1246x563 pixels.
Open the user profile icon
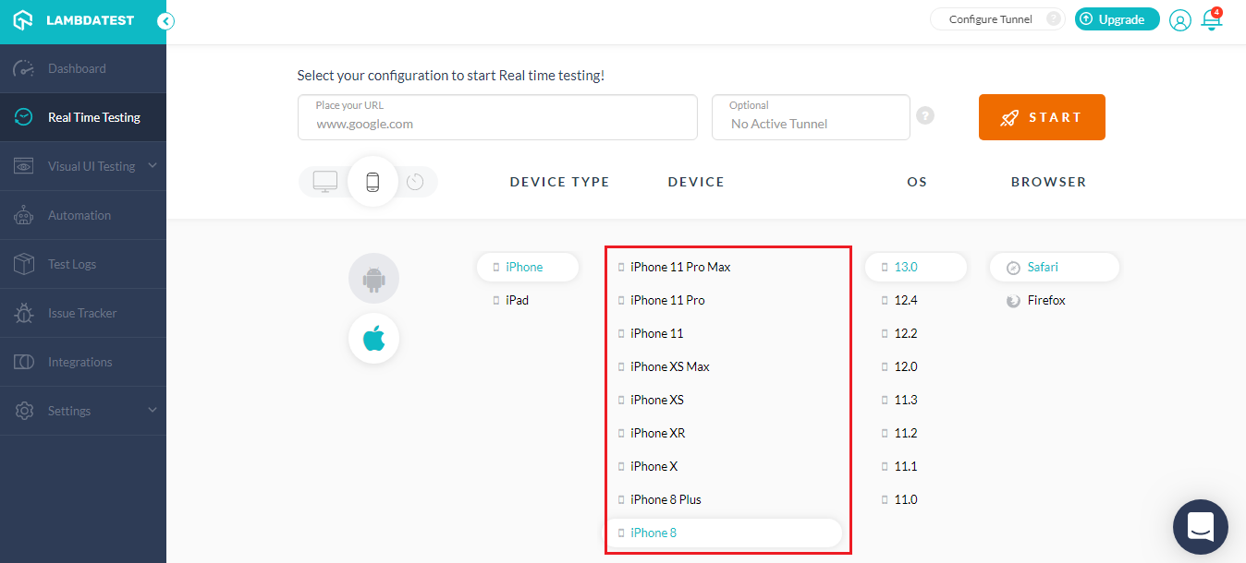click(x=1179, y=20)
